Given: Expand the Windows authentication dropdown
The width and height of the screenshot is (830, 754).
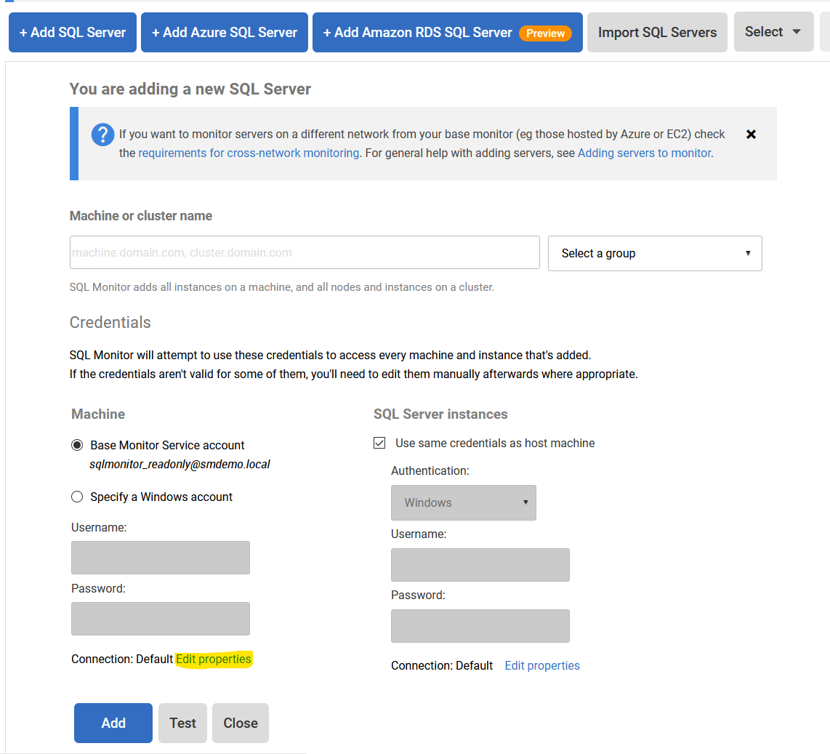Looking at the screenshot, I should tap(463, 502).
